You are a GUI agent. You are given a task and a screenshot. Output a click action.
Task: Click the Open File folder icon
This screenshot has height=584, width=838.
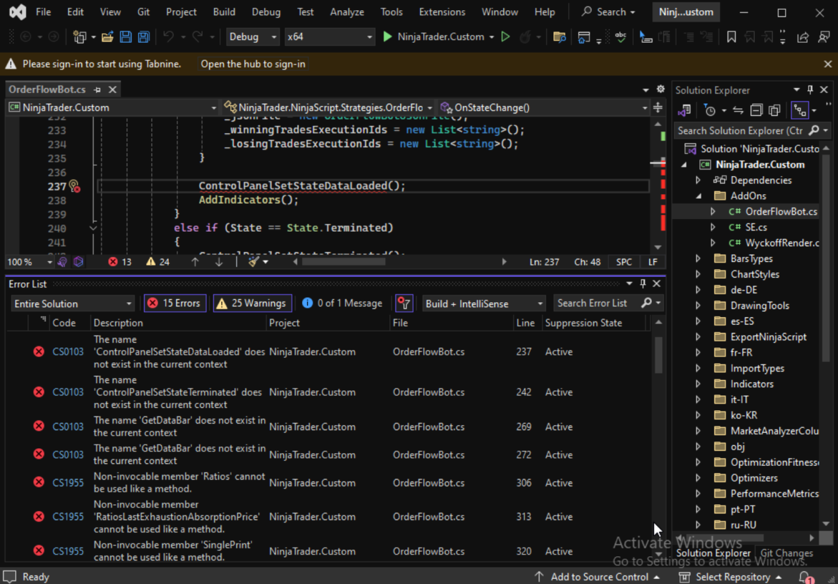pos(107,37)
